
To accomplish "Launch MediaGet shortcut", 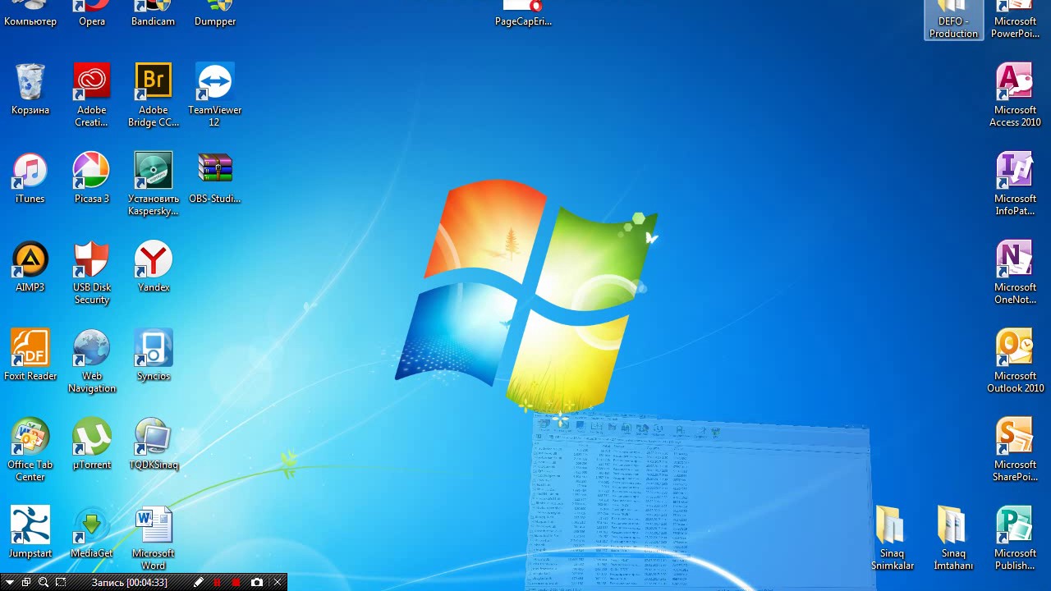I will click(x=92, y=533).
